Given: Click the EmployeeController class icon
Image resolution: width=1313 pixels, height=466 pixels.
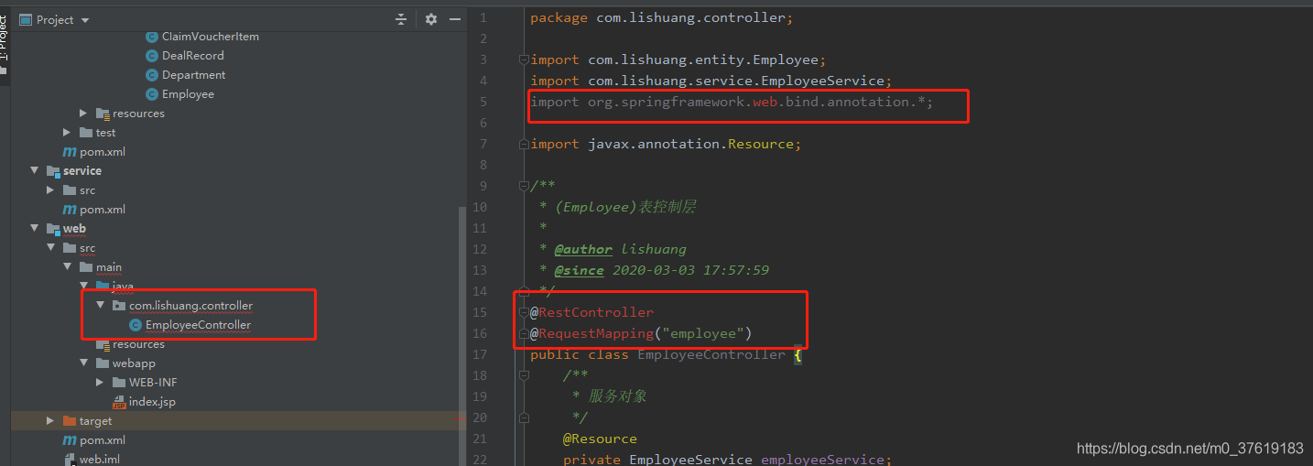Looking at the screenshot, I should (x=136, y=325).
